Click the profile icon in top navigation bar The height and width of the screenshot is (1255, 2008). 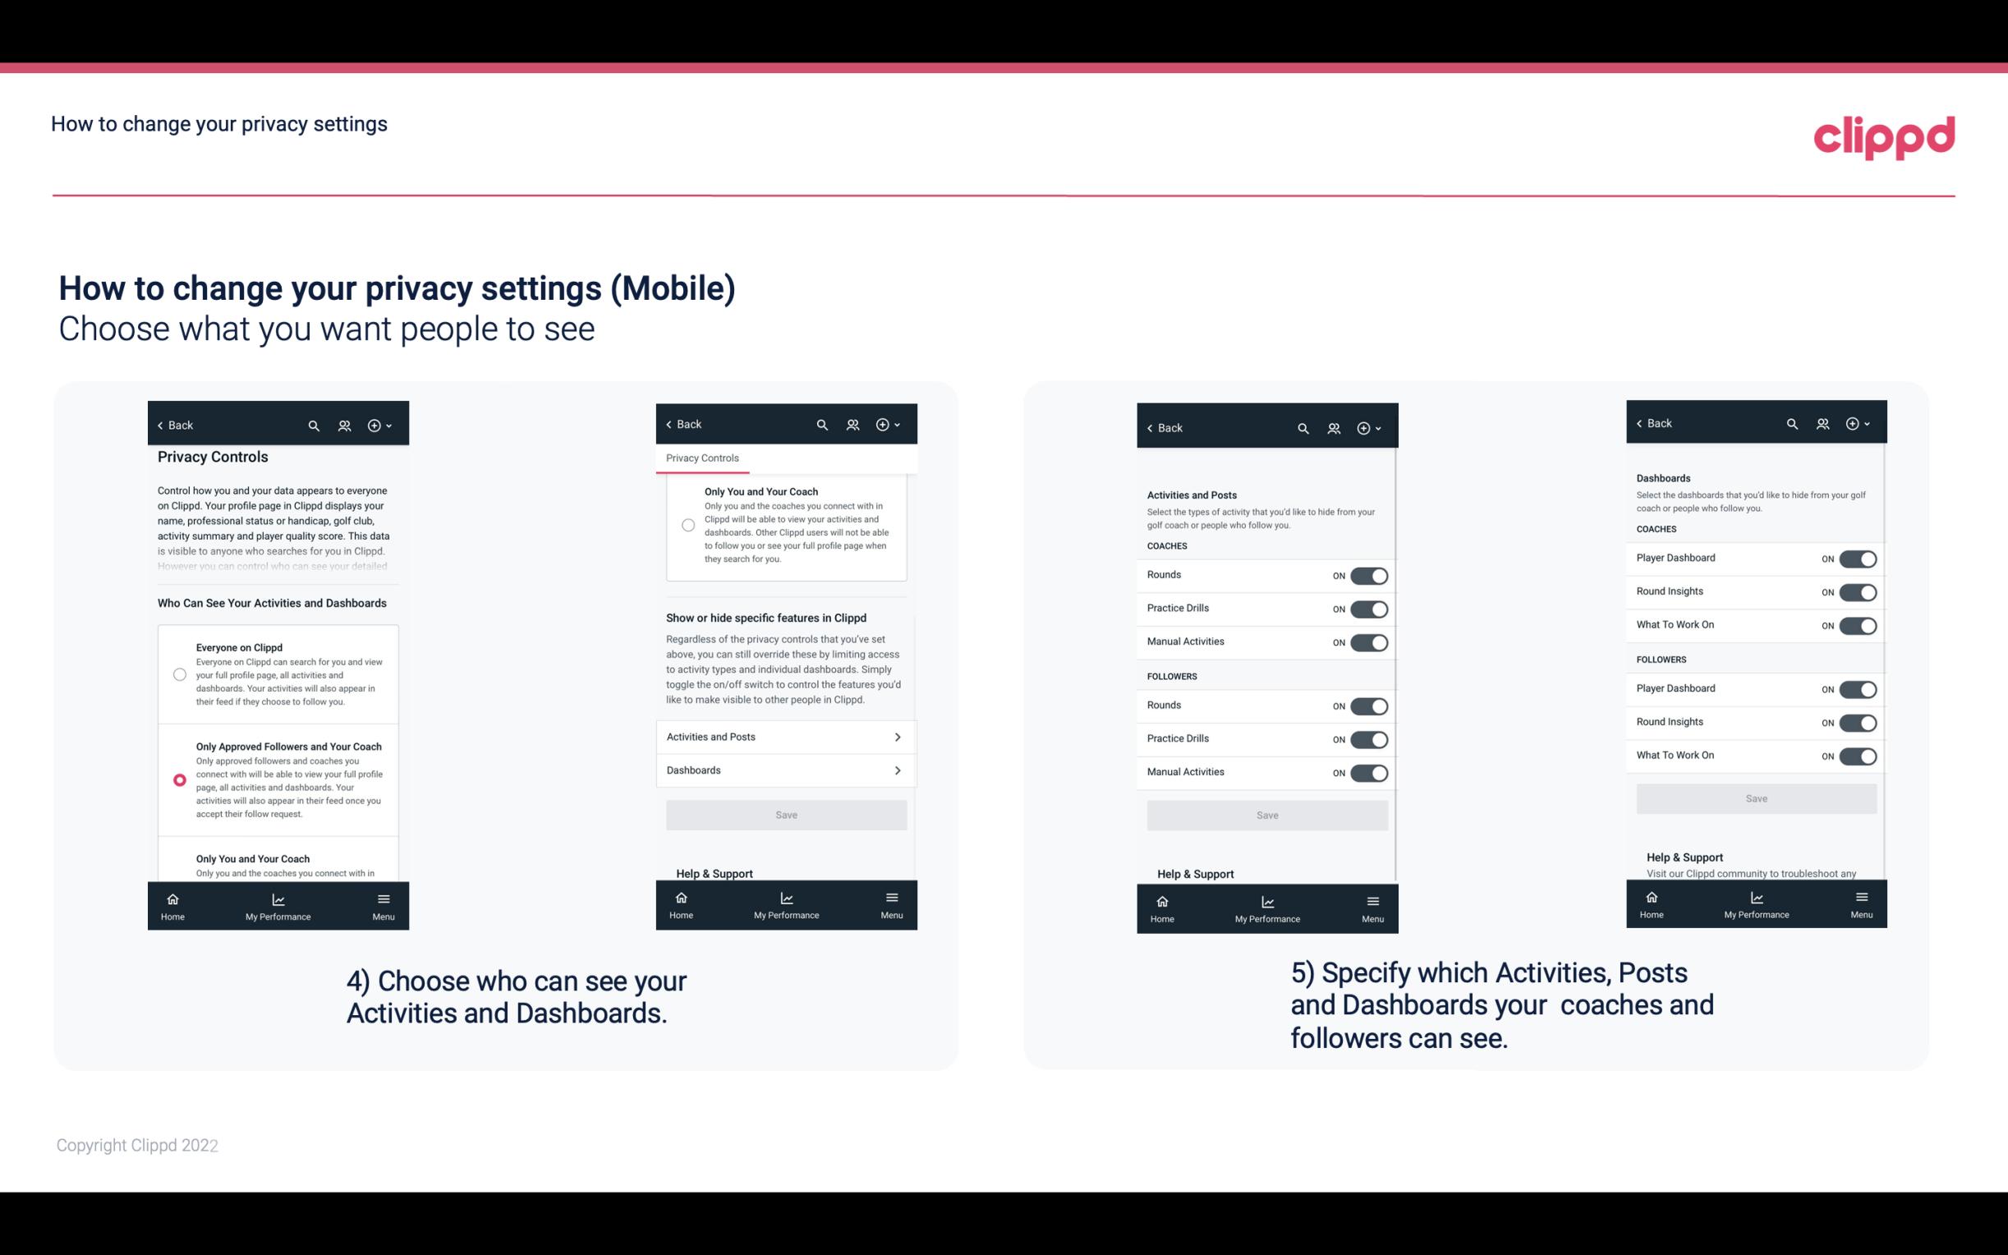[344, 425]
